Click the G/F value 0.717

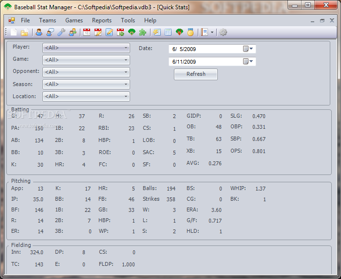215,221
